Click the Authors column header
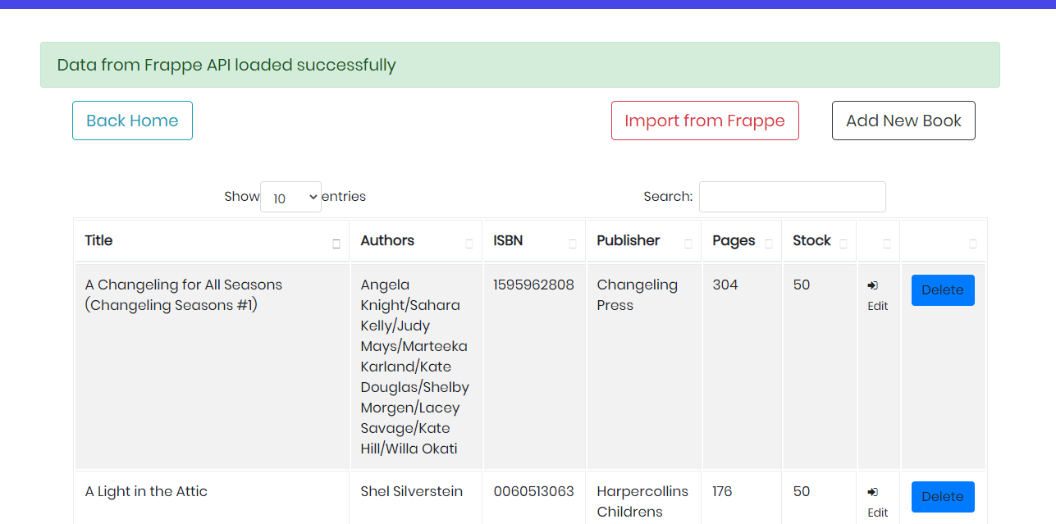 tap(416, 241)
